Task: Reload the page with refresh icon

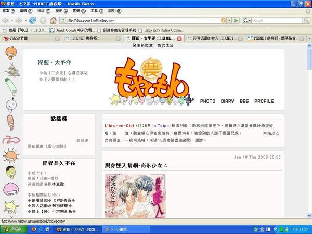Action: click(x=32, y=20)
